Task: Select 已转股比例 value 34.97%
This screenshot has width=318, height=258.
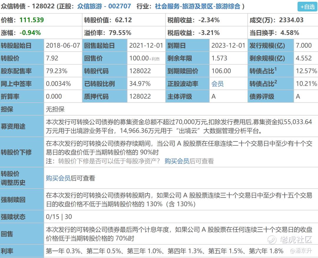Action: (140, 84)
